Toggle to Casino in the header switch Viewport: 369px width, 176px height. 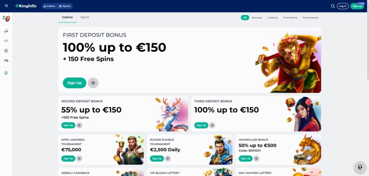coord(49,6)
